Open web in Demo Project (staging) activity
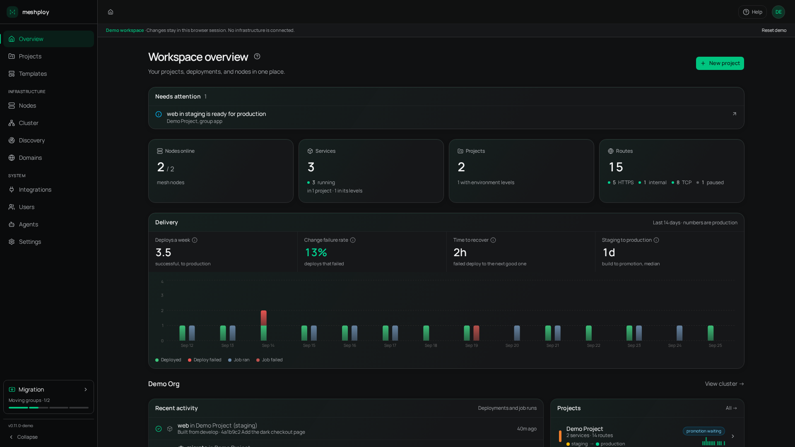 pyautogui.click(x=346, y=429)
